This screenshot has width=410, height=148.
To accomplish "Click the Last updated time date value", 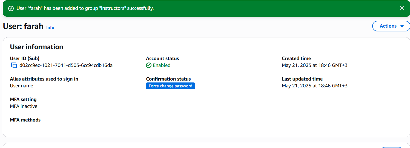I will pos(314,86).
